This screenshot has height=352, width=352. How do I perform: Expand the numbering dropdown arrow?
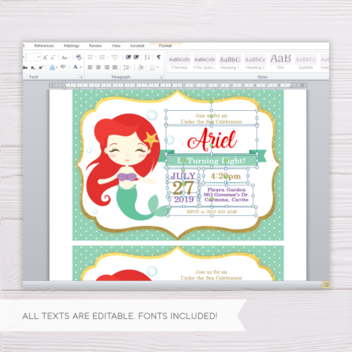pos(107,58)
